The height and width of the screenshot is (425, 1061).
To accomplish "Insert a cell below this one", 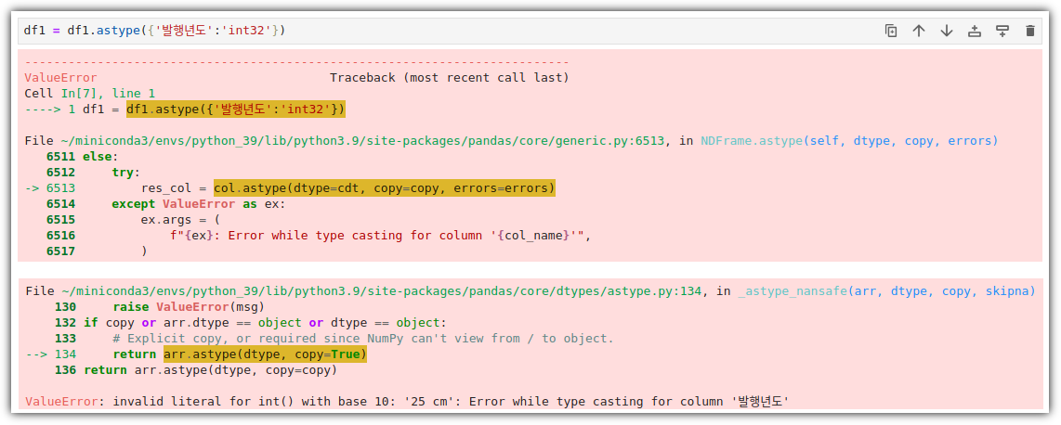I will 1002,31.
